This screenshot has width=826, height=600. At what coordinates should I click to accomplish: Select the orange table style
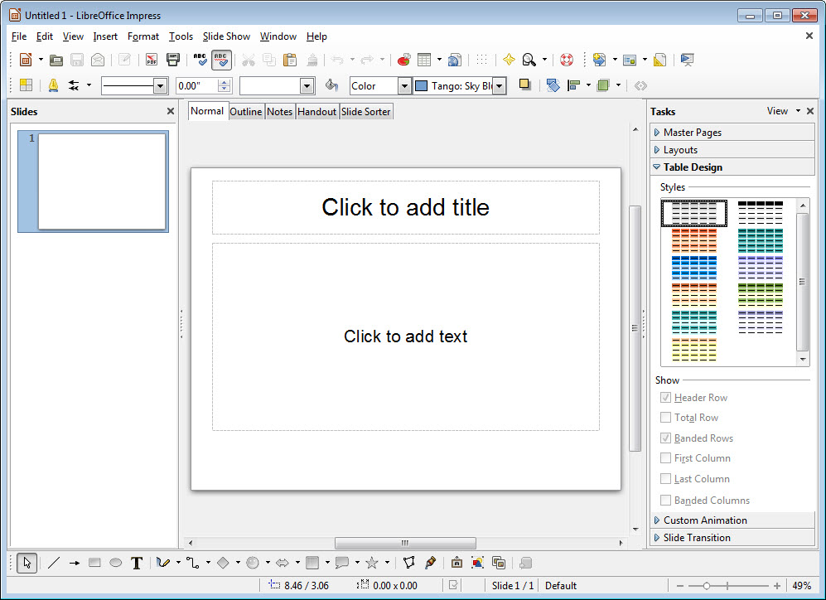click(693, 240)
